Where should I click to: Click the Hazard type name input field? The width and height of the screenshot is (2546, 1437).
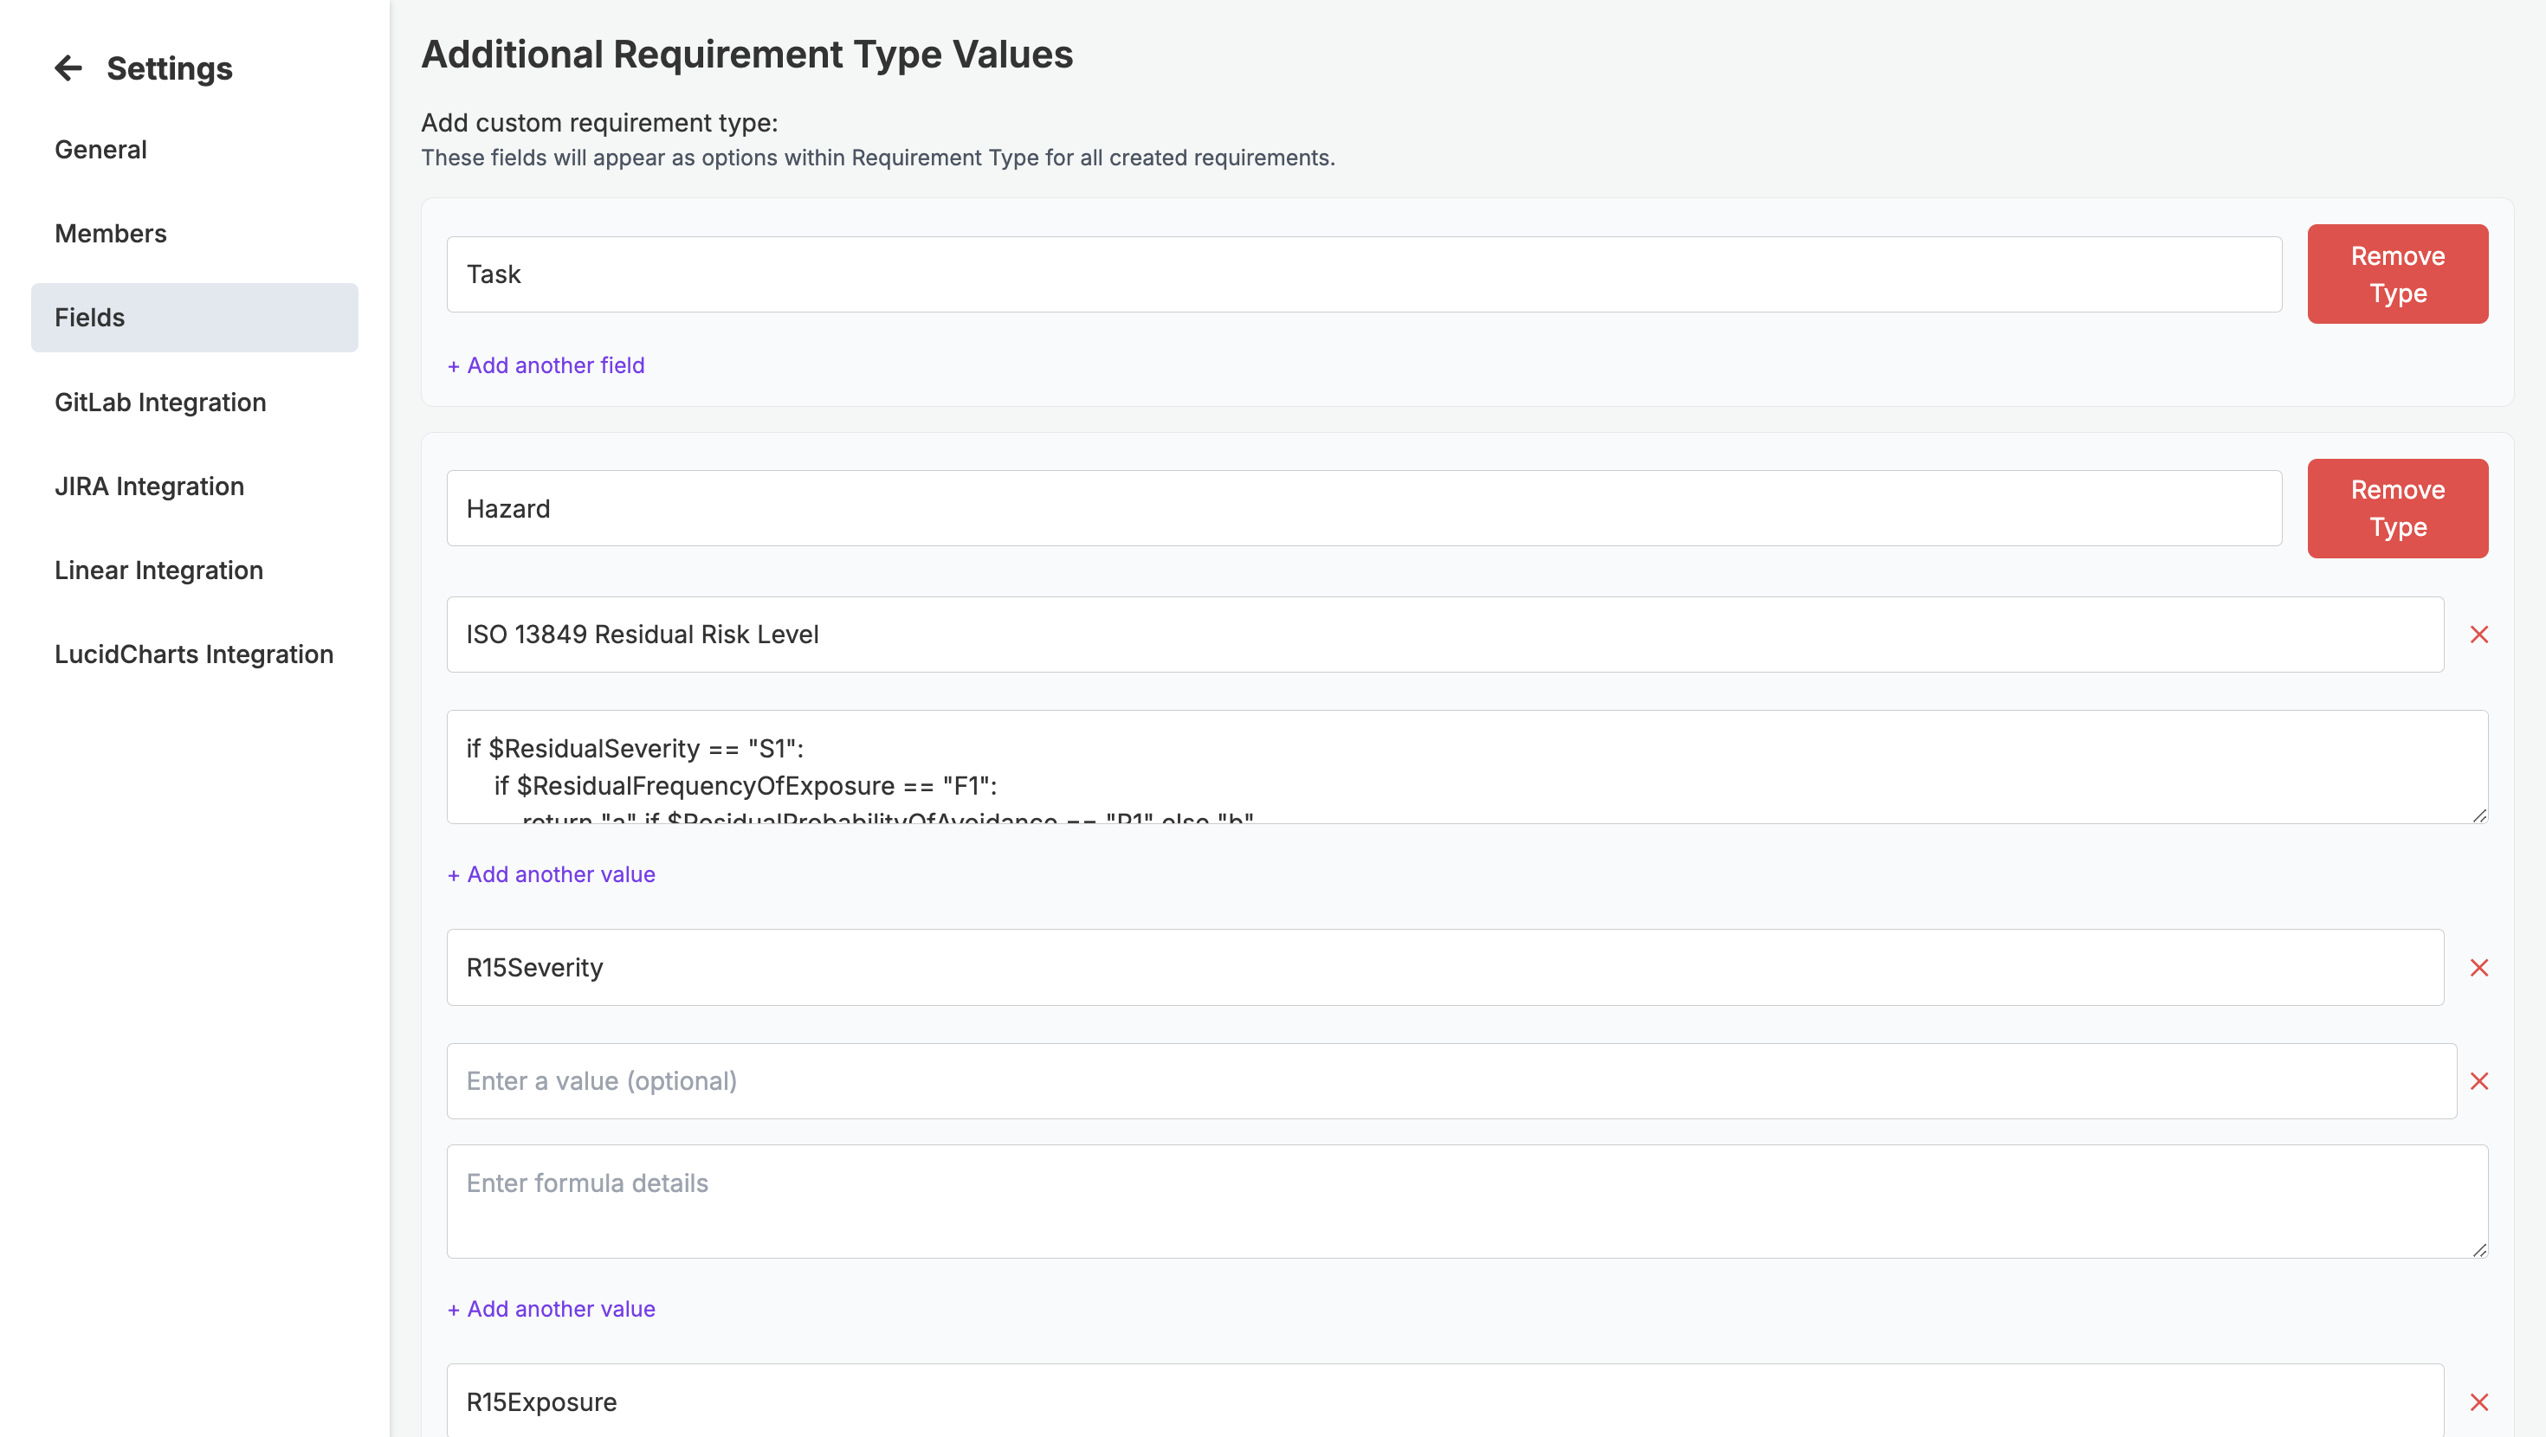pos(1364,508)
